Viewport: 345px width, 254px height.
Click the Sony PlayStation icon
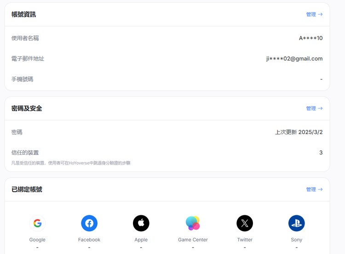point(296,224)
